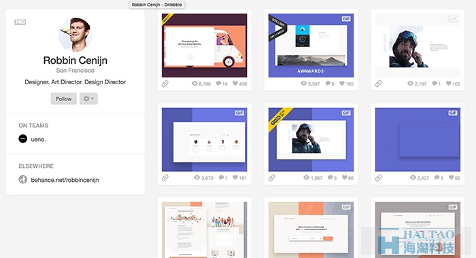Open the shot with four profile cards on purple

pos(204,139)
